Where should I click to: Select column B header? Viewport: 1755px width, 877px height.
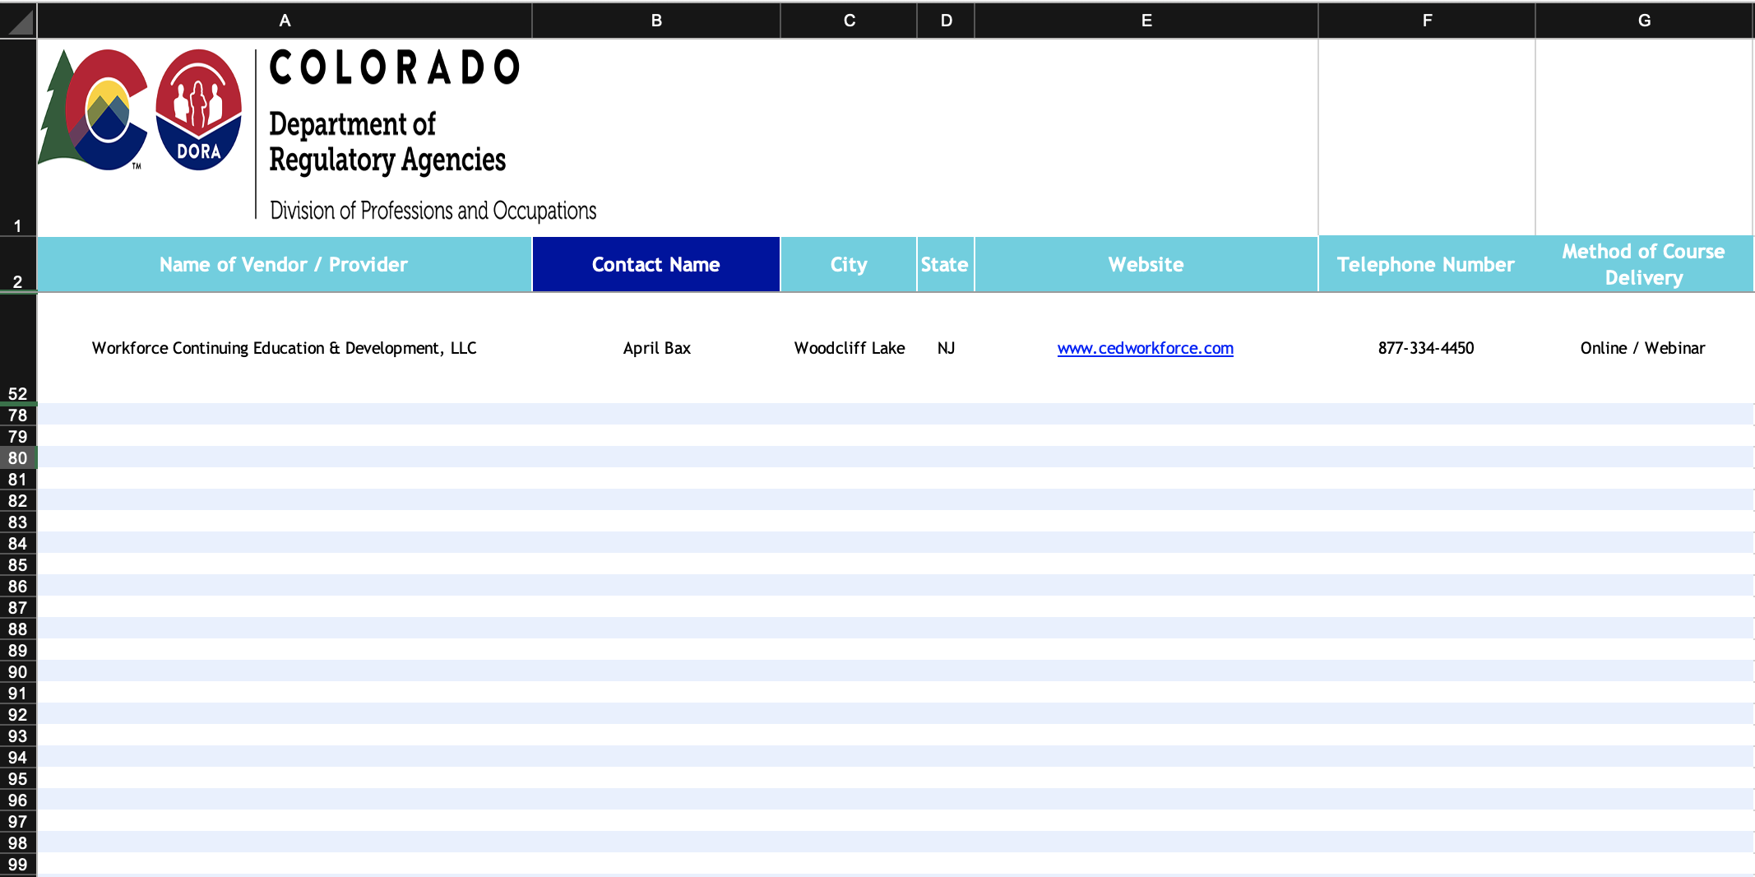click(656, 21)
